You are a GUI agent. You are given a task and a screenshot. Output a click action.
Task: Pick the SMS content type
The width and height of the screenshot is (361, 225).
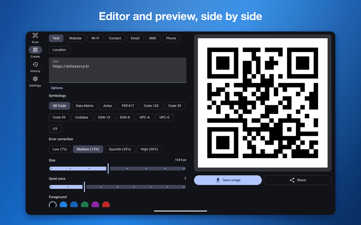153,38
